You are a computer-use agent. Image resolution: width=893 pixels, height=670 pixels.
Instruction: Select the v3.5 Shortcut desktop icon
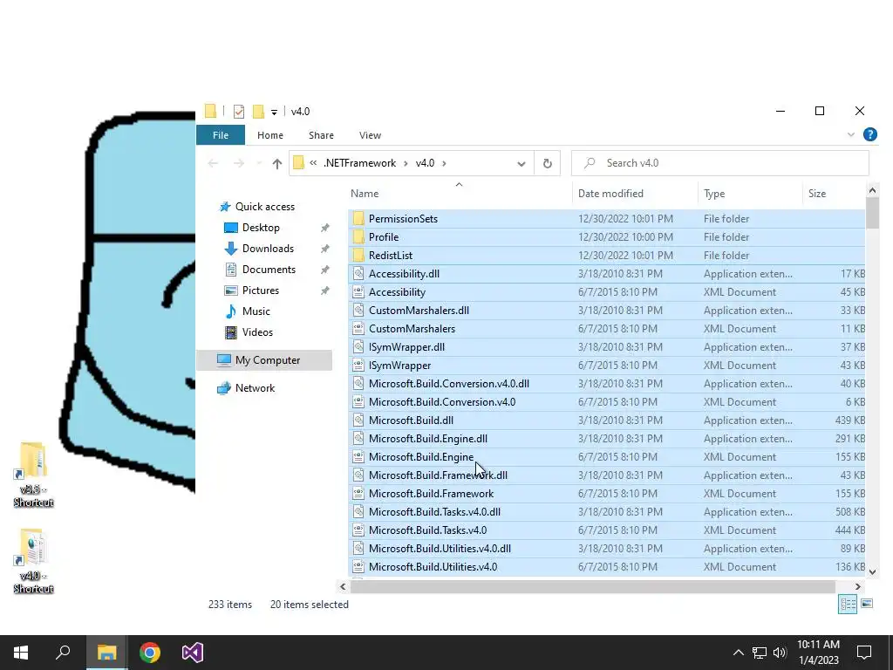click(x=33, y=475)
